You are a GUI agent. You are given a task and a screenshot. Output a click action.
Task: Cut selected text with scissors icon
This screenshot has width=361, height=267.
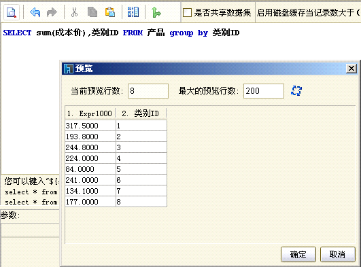[74, 12]
